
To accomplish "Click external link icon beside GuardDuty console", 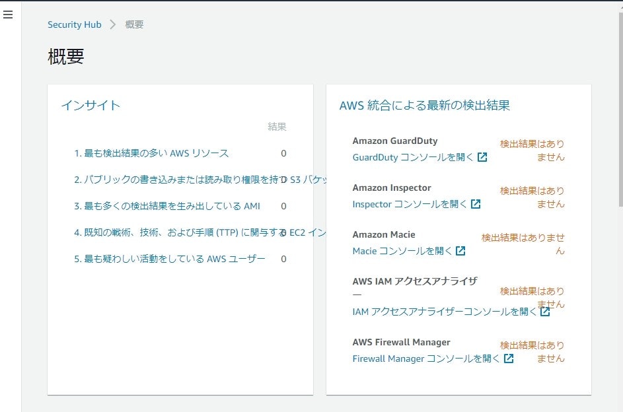I will (482, 157).
